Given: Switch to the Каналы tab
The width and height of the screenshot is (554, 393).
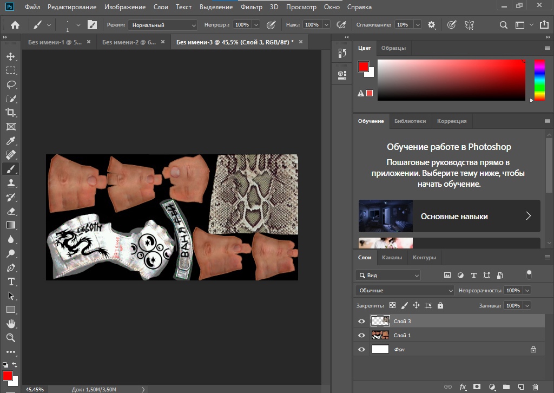Looking at the screenshot, I should pos(391,258).
